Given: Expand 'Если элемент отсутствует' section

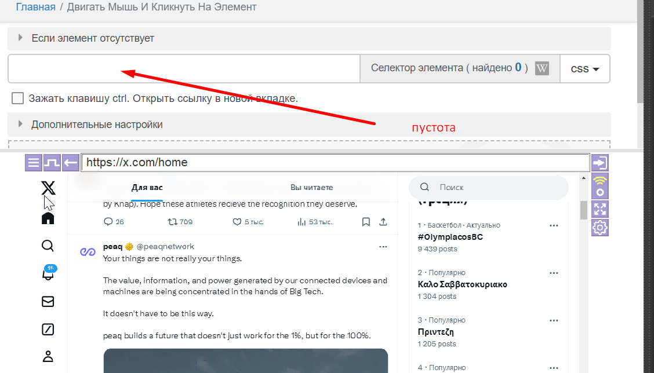Looking at the screenshot, I should tap(93, 38).
